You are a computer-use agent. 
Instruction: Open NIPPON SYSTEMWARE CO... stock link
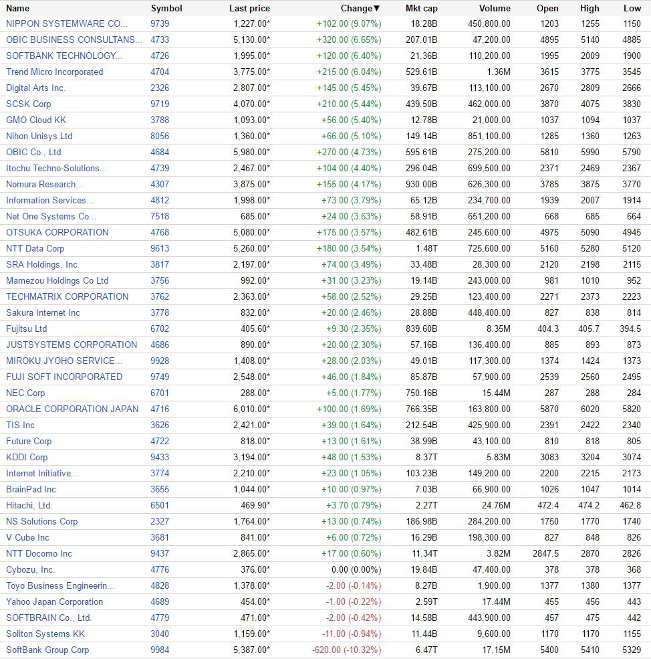pyautogui.click(x=67, y=23)
